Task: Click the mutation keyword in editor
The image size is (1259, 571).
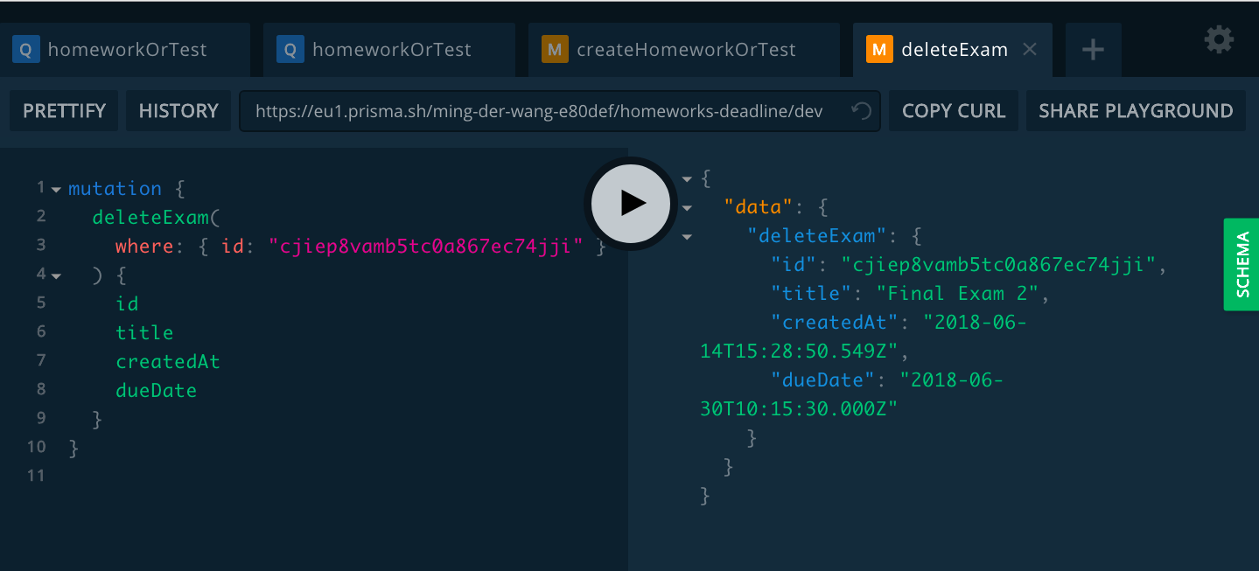Action: 115,189
